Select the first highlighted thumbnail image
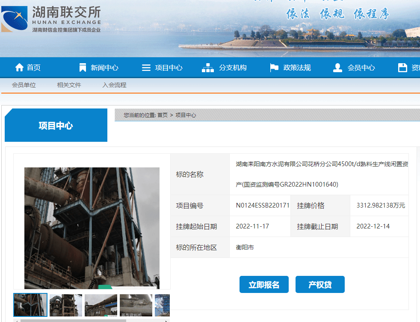Viewport: 420px width, 322px height. pyautogui.click(x=30, y=305)
